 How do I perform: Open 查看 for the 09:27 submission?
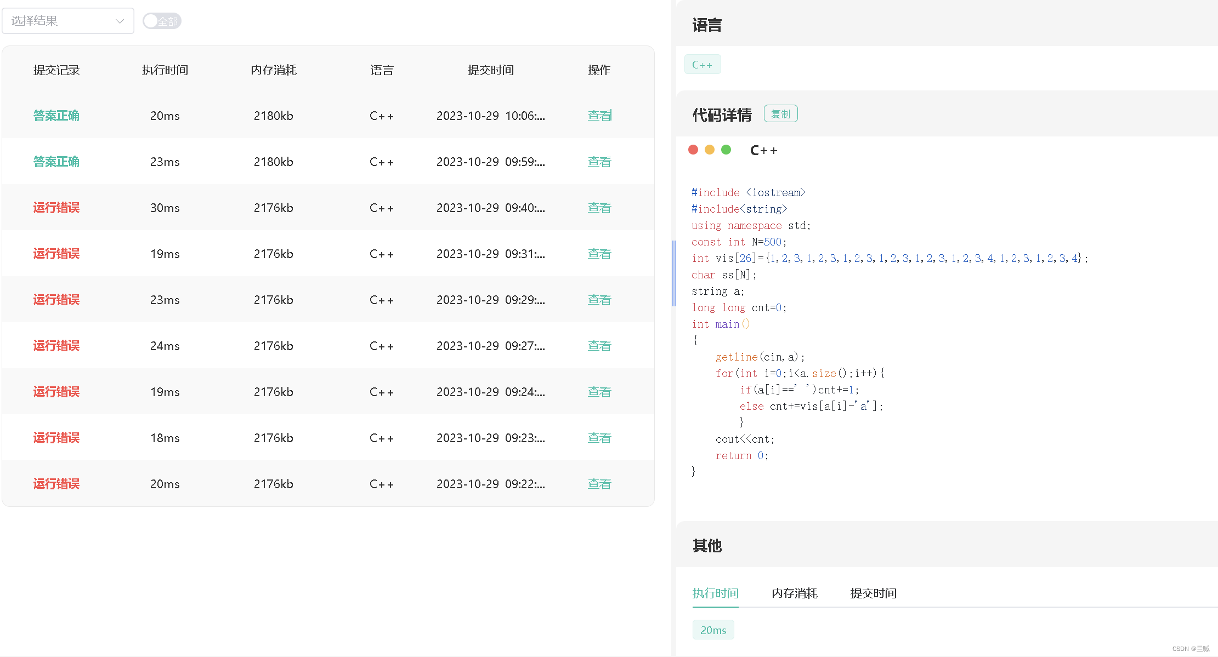coord(599,346)
